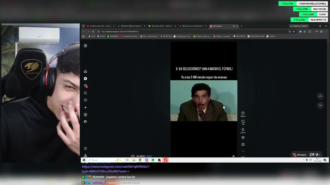Image resolution: width=330 pixels, height=185 pixels.
Task: Expand the tab search dropdown
Action: click(83, 26)
